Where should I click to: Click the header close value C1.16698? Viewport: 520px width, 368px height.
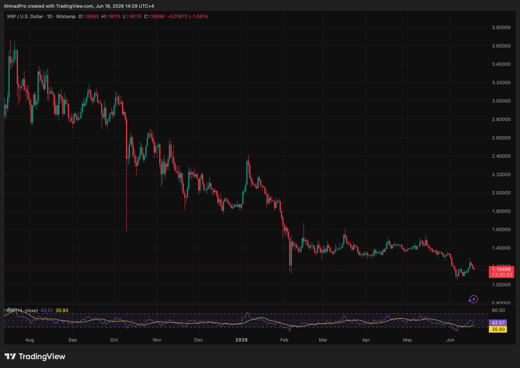click(154, 16)
